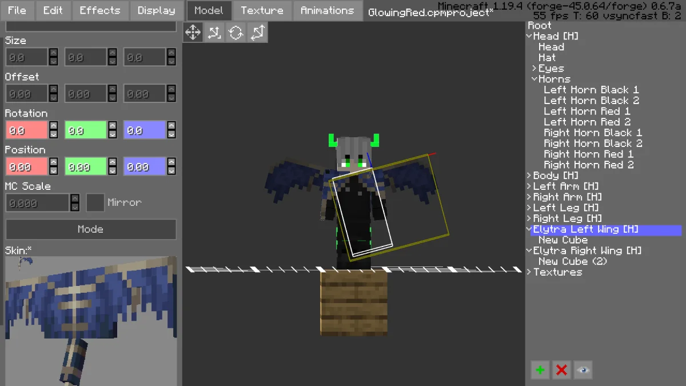Click the blue Position Z input field
686x386 pixels.
pos(145,166)
